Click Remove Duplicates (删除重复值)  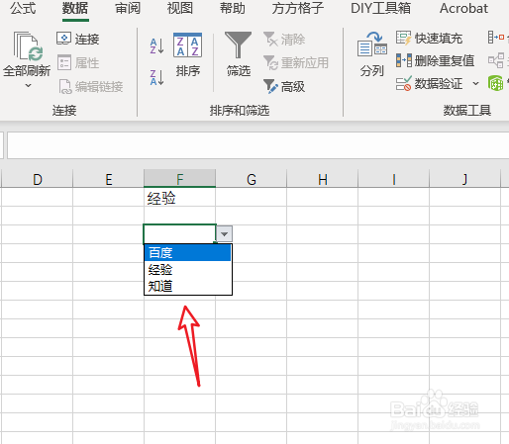pos(435,60)
